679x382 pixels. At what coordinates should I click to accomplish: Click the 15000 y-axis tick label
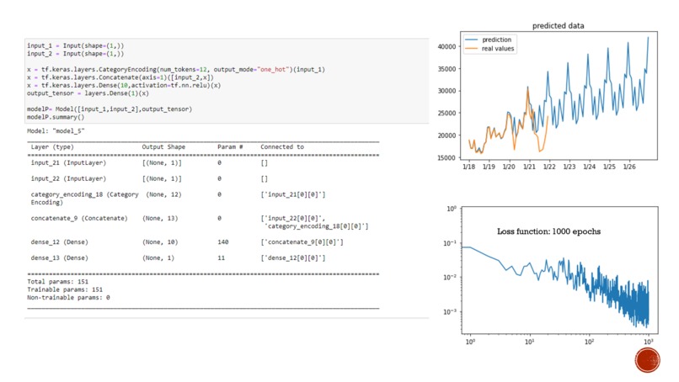(446, 157)
